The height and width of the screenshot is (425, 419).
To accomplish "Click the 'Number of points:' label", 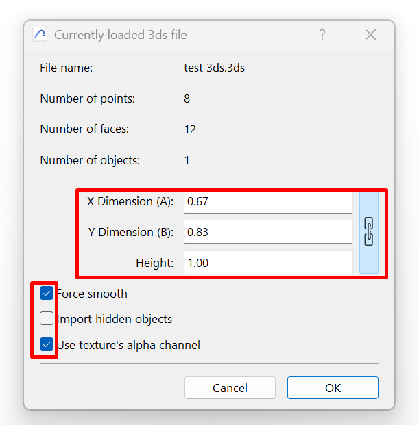I will pyautogui.click(x=88, y=99).
